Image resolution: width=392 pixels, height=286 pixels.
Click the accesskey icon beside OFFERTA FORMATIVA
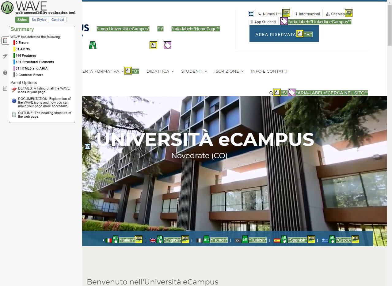tap(128, 71)
